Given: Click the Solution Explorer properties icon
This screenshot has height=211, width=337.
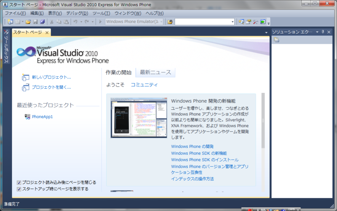Looking at the screenshot, I should (x=276, y=40).
